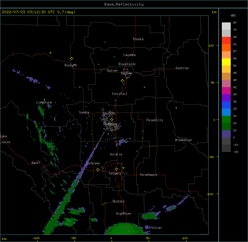Click the Innisfail city label
The width and height of the screenshot is (248, 242).
(119, 94)
